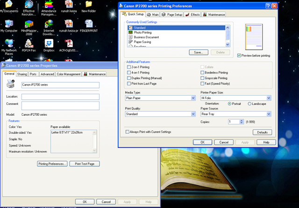This screenshot has width=299, height=208.
Task: Click help question mark in Printing Preferences title bar
Action: click(x=268, y=6)
